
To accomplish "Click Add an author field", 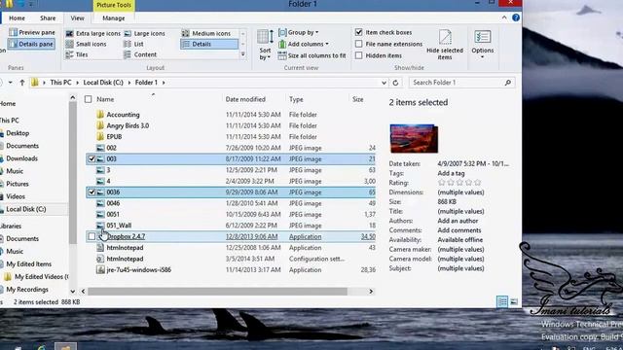I will click(458, 221).
